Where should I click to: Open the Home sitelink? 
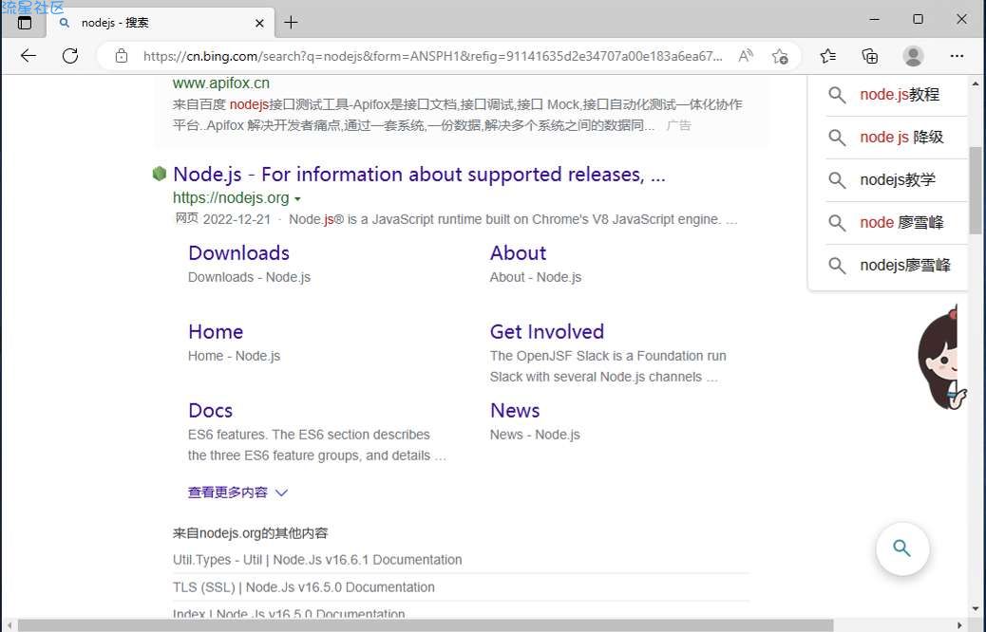(x=216, y=332)
